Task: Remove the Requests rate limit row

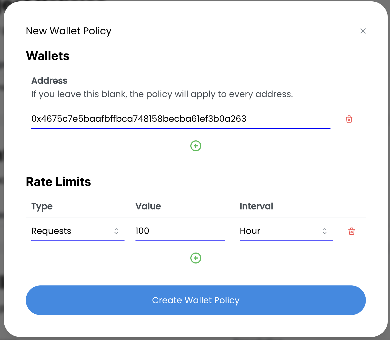Action: coord(351,231)
